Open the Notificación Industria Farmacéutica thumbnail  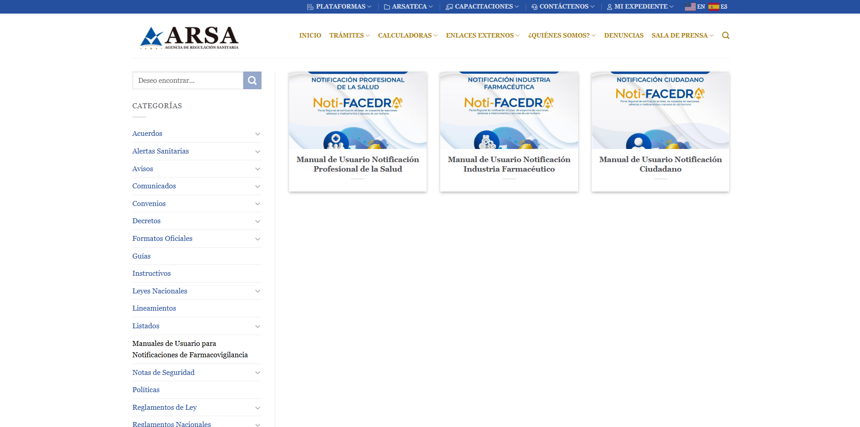click(509, 110)
